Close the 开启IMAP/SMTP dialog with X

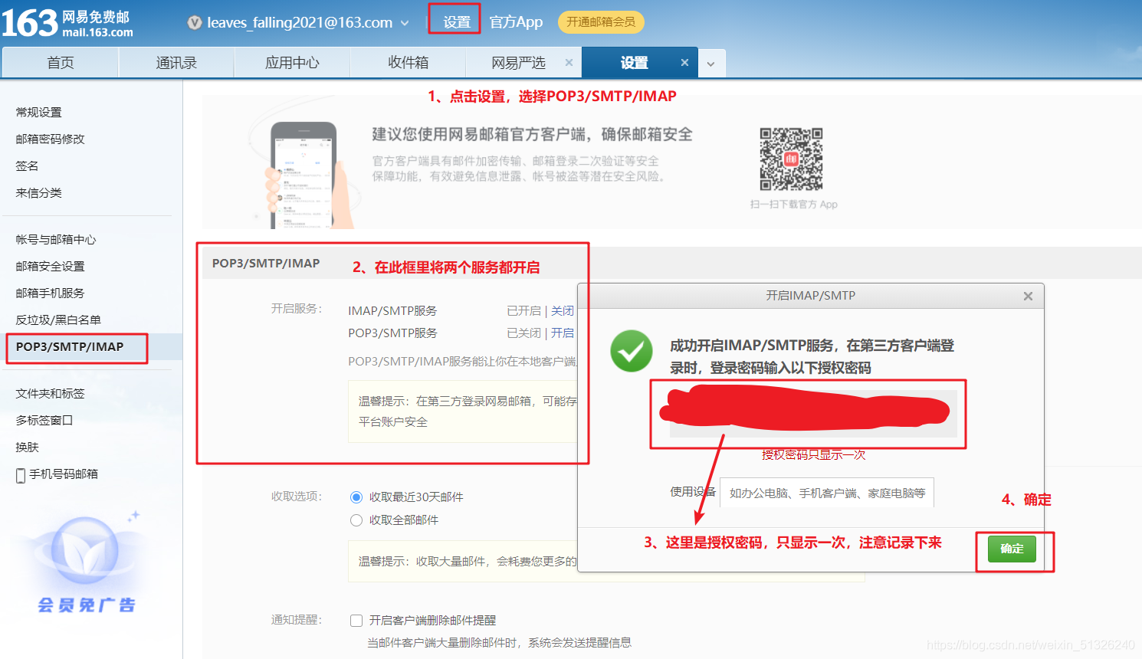coord(1028,296)
